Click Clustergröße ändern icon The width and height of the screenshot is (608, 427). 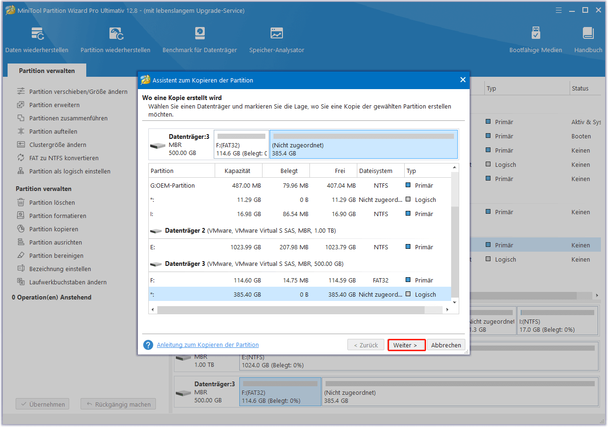[21, 145]
